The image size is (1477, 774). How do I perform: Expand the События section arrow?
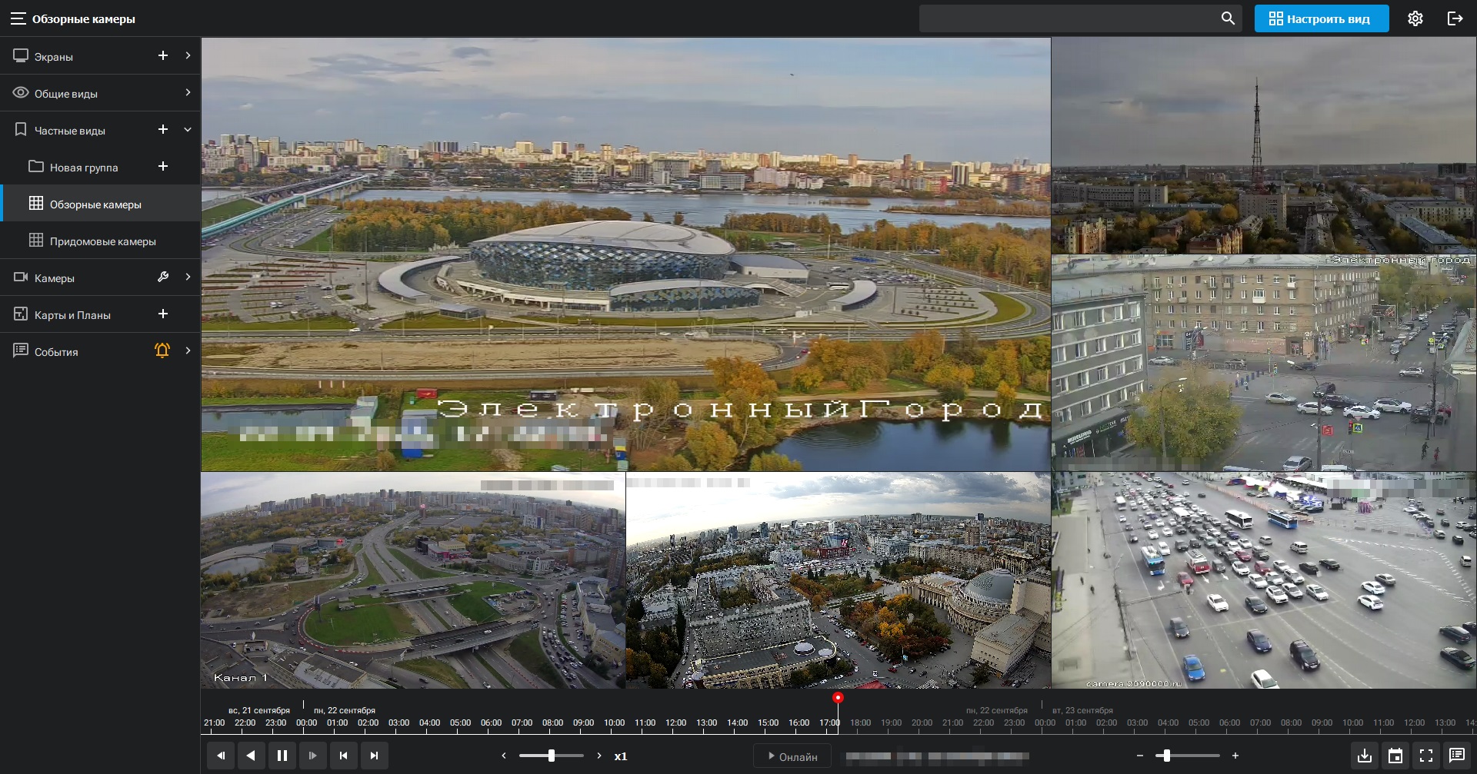coord(188,351)
